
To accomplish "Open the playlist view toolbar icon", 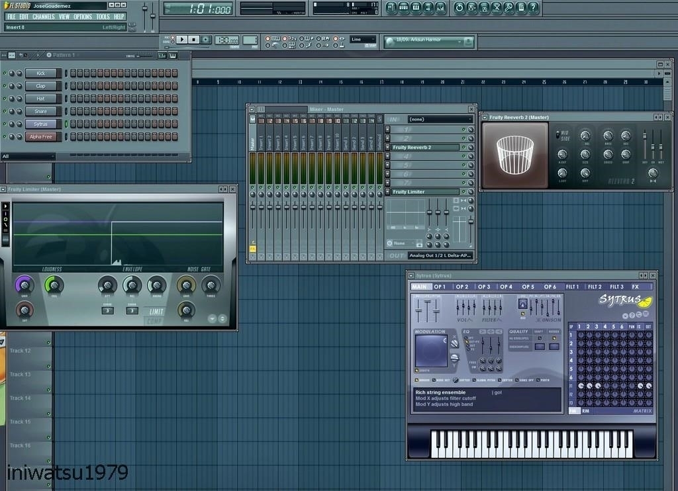I will tap(391, 8).
